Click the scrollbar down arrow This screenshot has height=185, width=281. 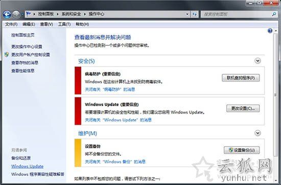(x=275, y=180)
